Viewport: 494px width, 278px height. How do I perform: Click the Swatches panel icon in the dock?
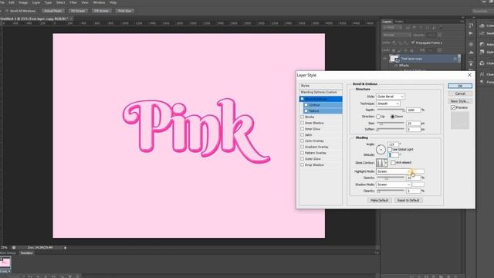(x=482, y=33)
